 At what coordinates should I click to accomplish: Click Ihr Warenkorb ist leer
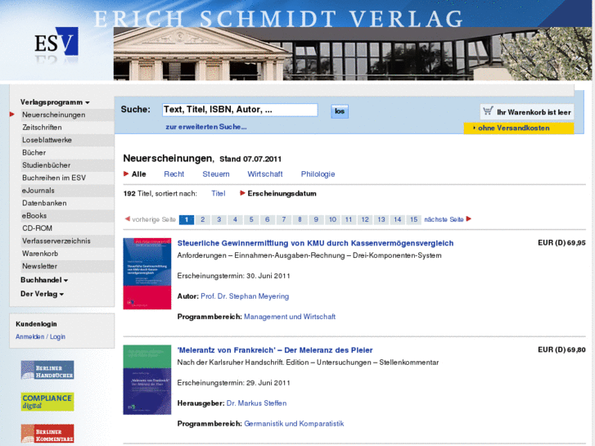pos(534,112)
